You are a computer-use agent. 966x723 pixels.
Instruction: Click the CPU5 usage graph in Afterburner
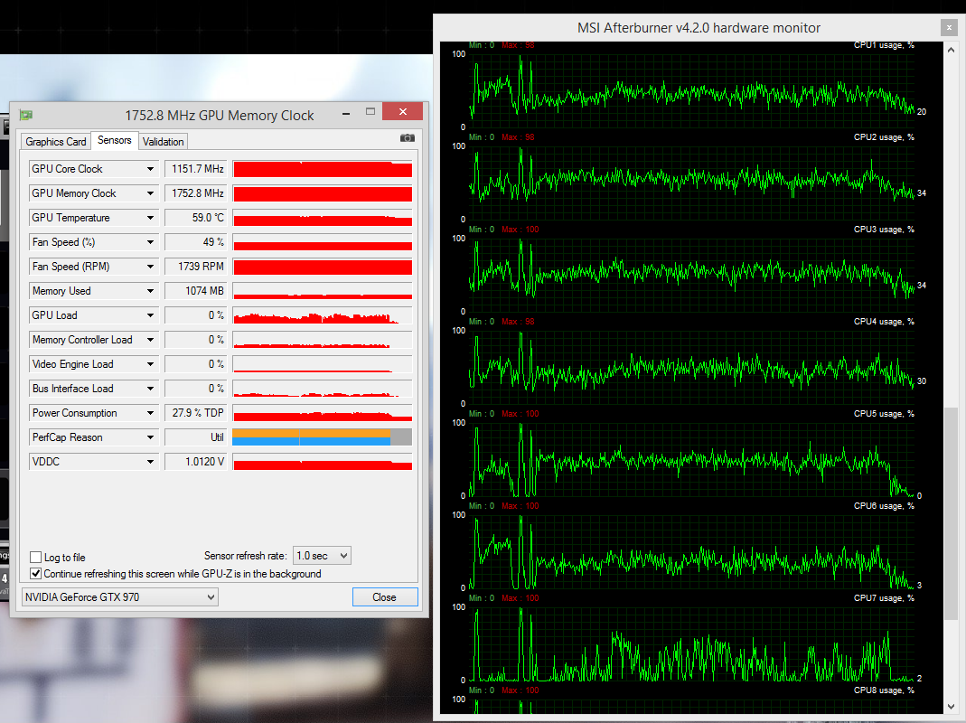point(692,459)
